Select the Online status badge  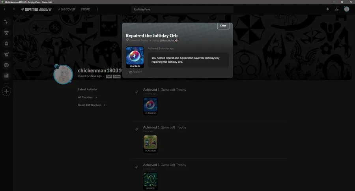(x=117, y=76)
